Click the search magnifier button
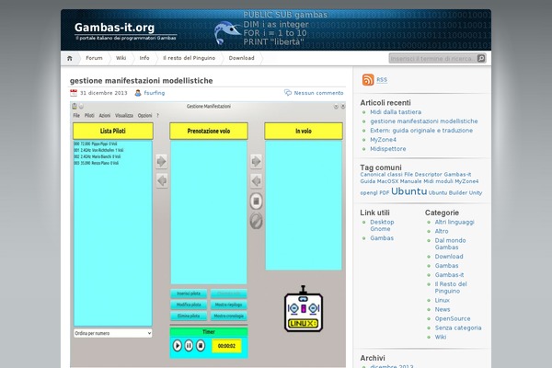The height and width of the screenshot is (368, 552). click(481, 59)
